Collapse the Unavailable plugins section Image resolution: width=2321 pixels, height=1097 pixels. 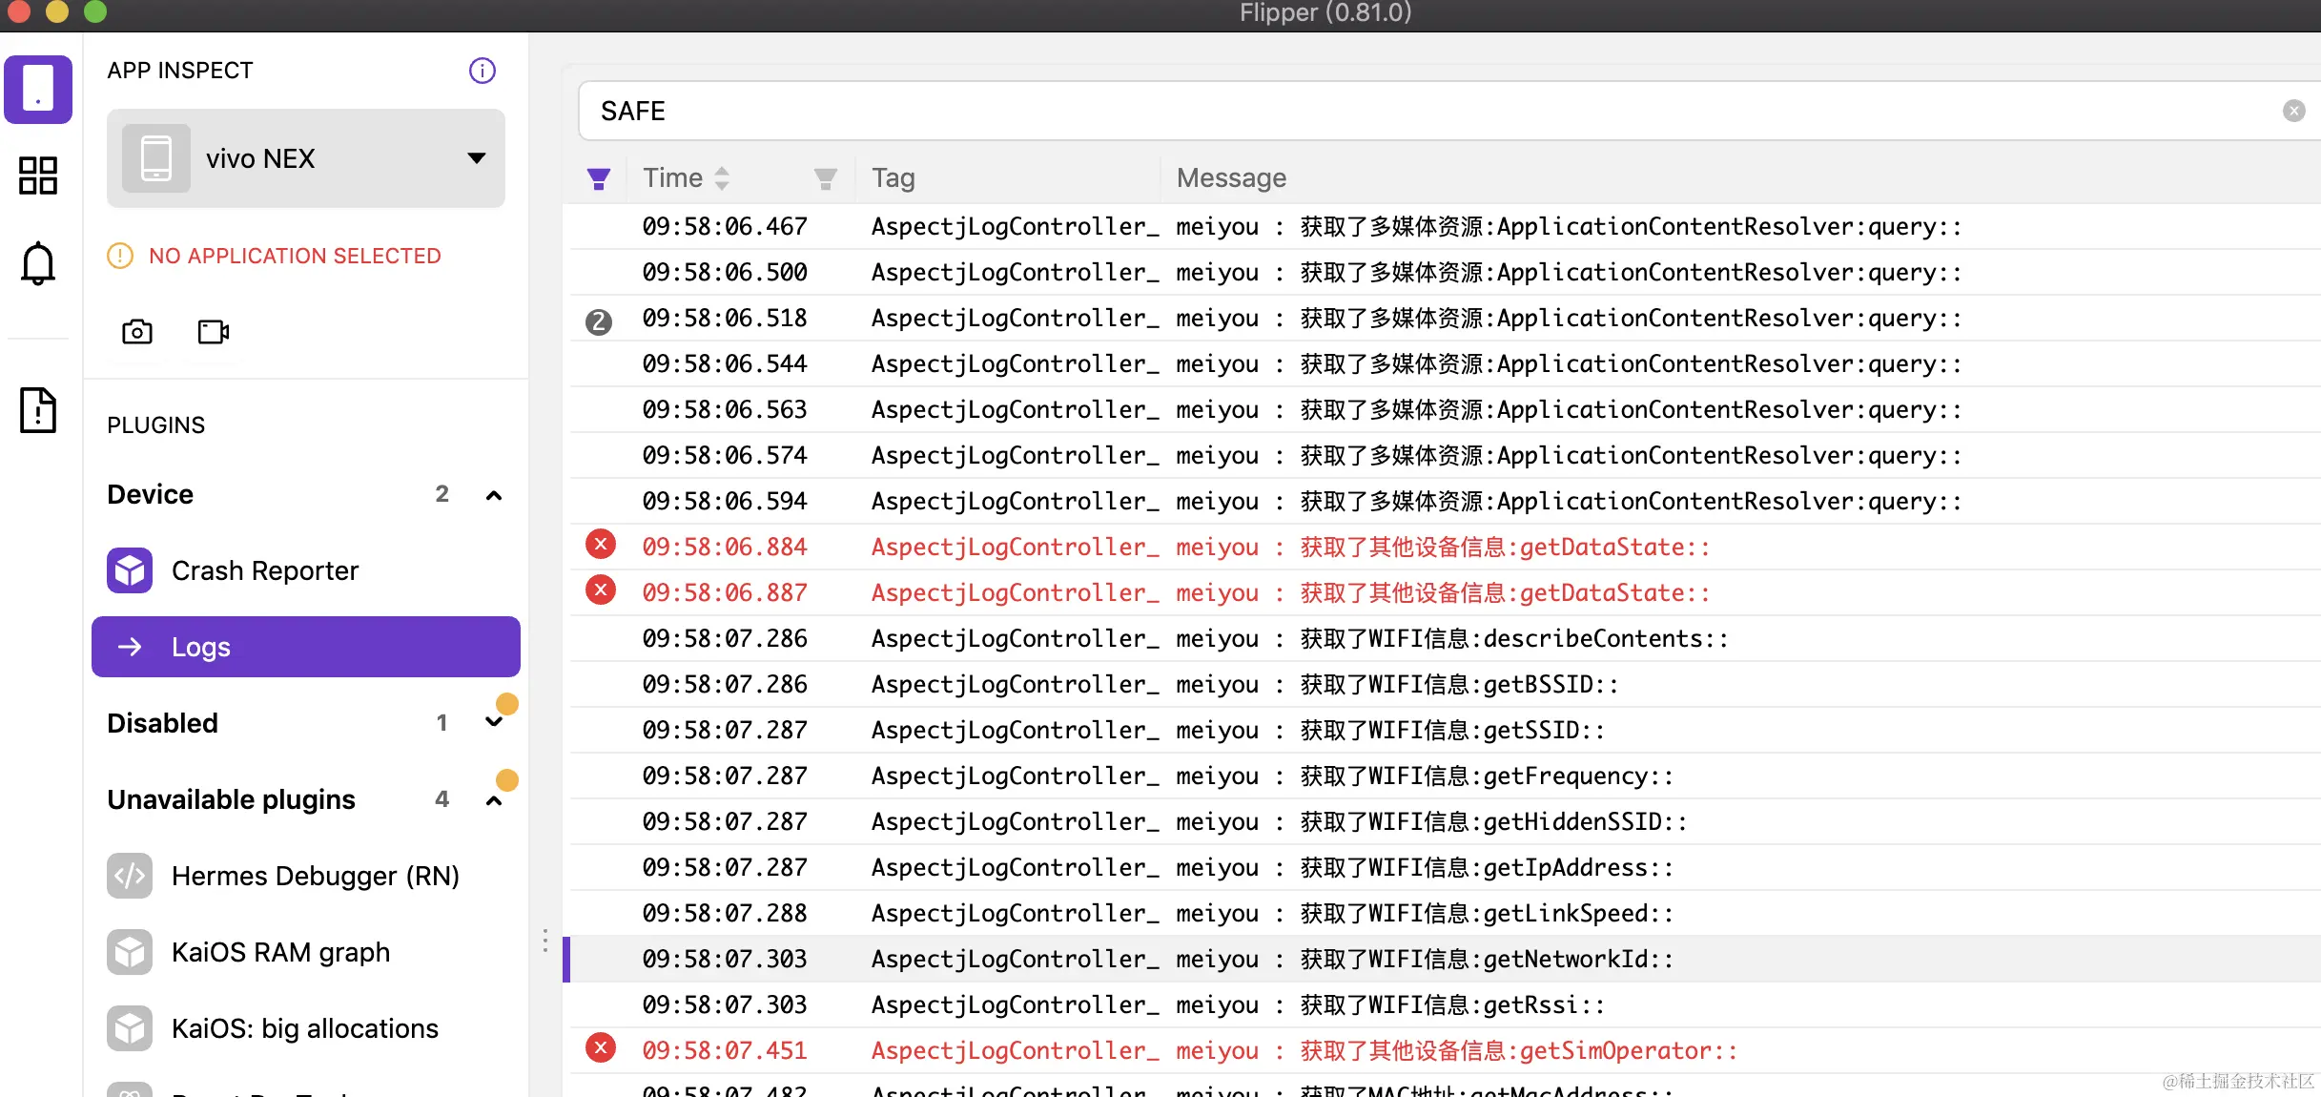[494, 800]
